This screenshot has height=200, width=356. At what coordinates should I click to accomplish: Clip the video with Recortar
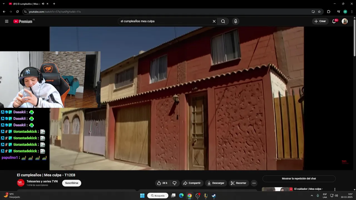(x=239, y=183)
